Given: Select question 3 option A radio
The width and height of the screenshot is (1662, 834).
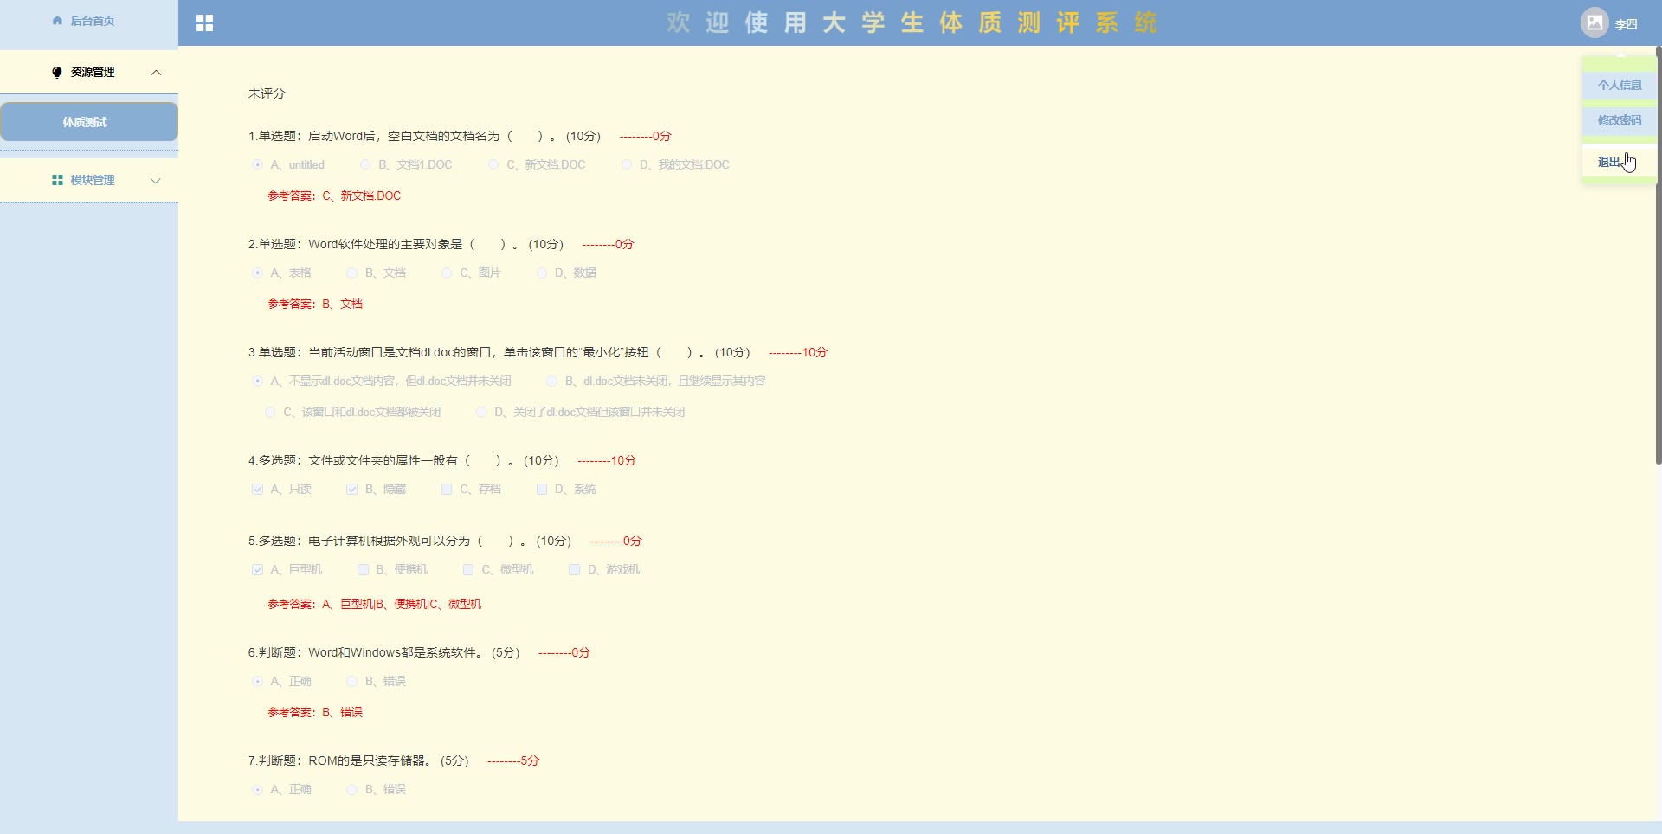Looking at the screenshot, I should 257,381.
